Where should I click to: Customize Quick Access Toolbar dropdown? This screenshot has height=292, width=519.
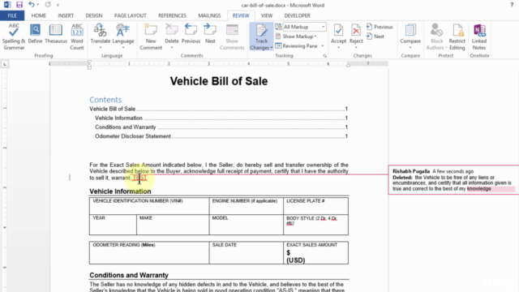58,5
